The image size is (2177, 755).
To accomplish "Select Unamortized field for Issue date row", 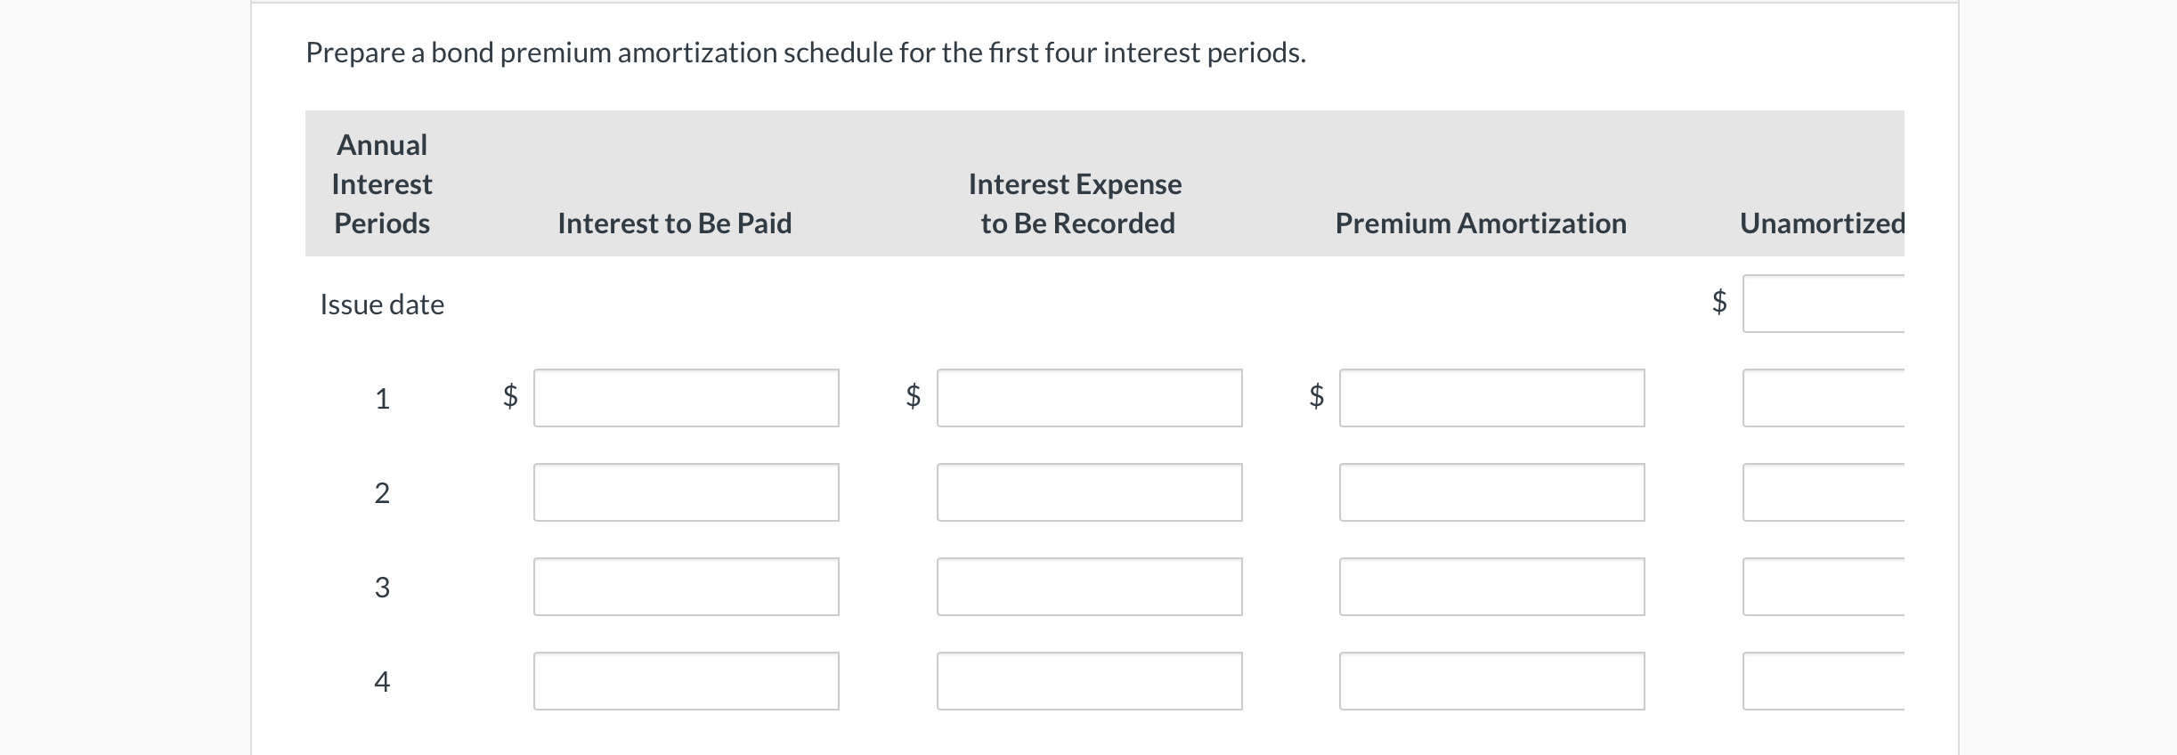I will [1824, 304].
